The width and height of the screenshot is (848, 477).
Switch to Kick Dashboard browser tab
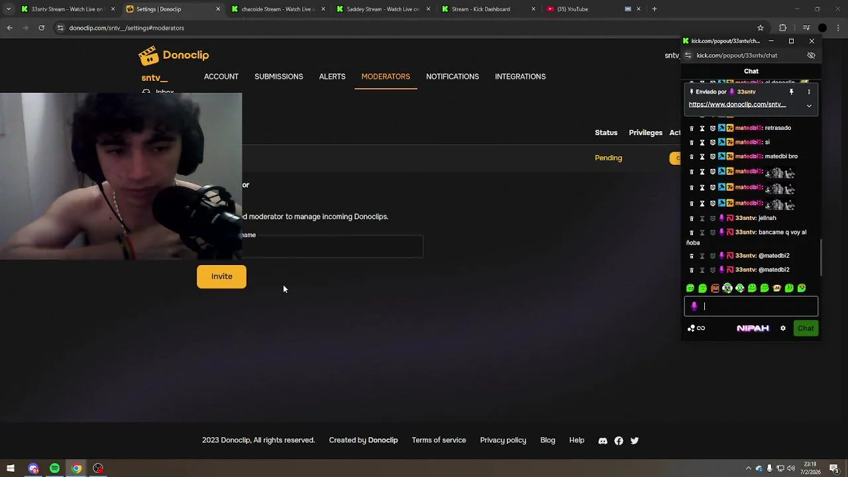(487, 9)
